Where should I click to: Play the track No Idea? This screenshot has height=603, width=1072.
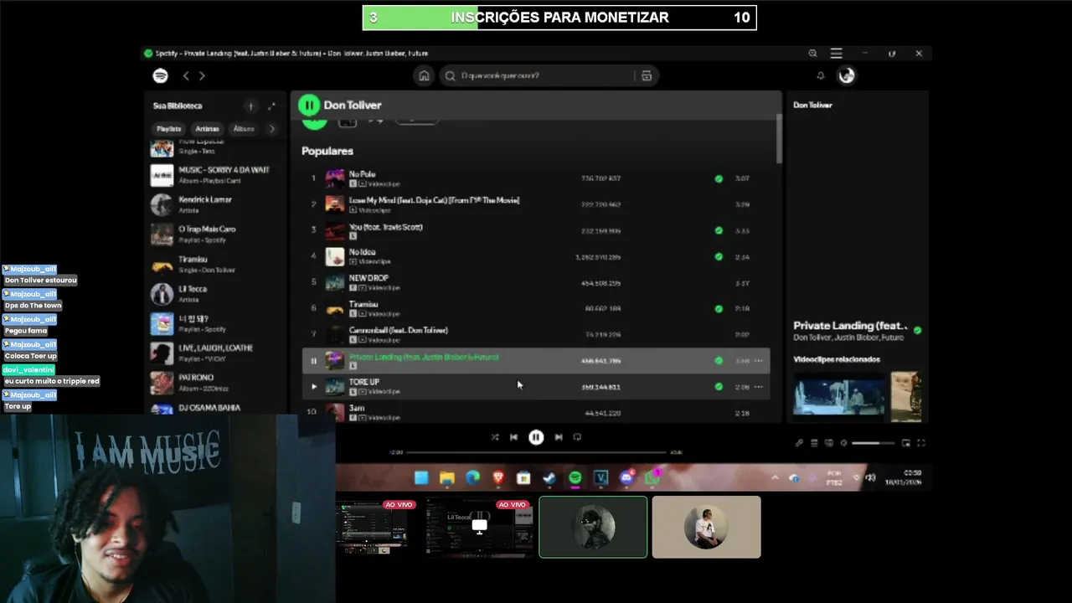click(x=536, y=256)
